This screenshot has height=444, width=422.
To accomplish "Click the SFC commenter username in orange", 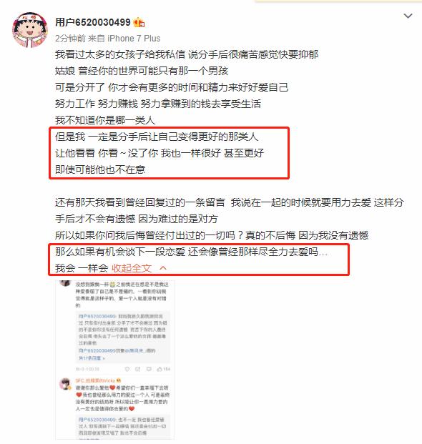I will 95,380.
